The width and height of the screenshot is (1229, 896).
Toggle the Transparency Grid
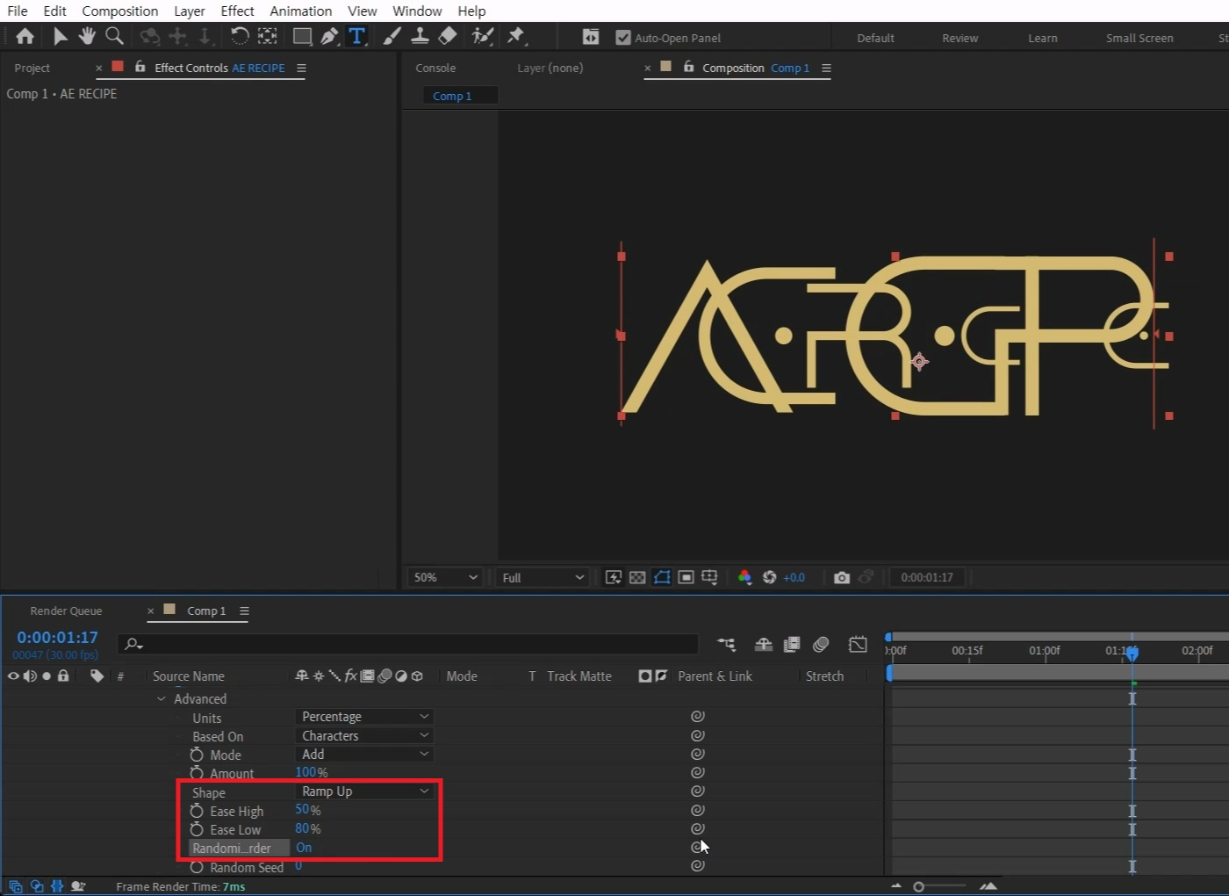click(x=637, y=577)
